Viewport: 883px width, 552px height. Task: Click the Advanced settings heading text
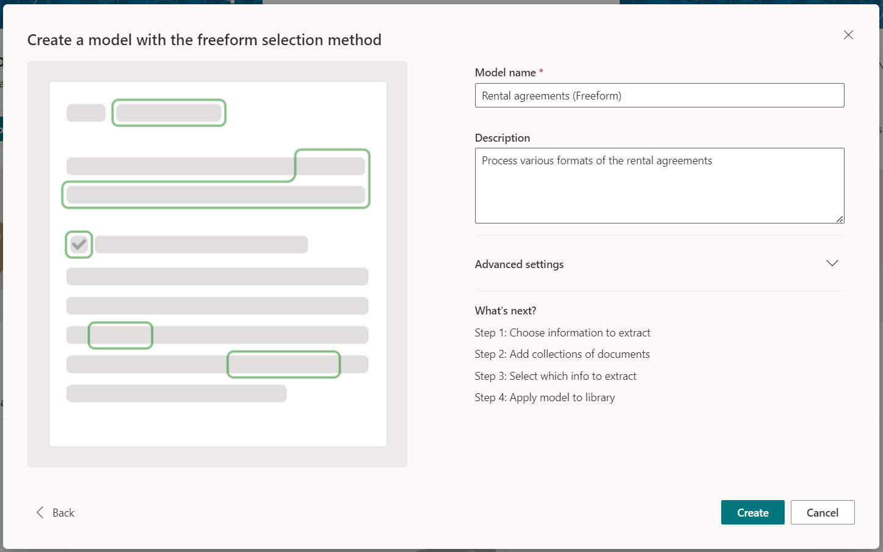519,264
